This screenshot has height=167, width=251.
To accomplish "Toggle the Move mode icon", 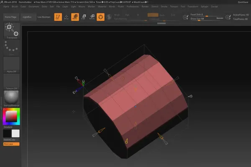I will pyautogui.click(x=75, y=17).
